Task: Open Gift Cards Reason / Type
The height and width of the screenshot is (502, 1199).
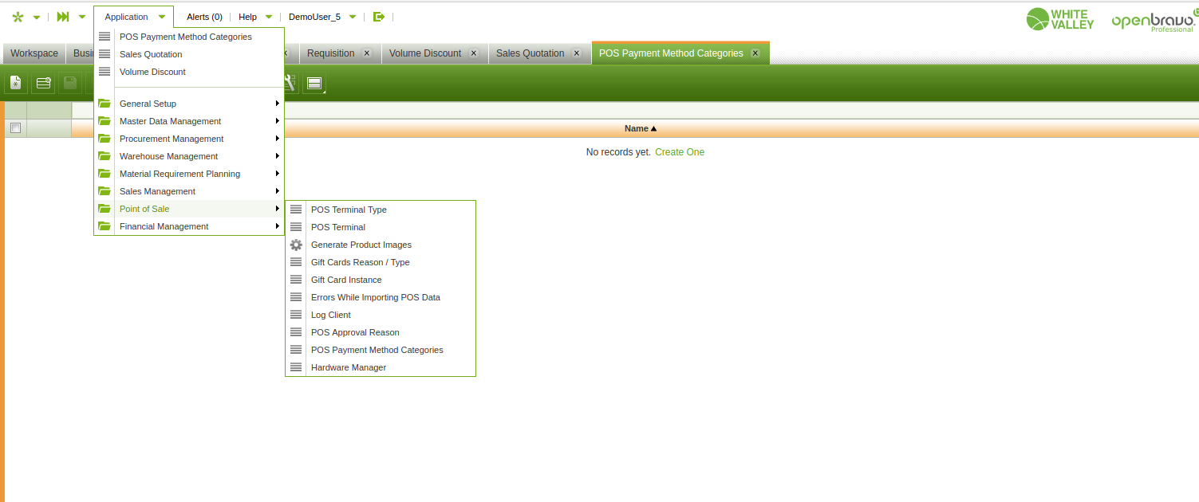Action: tap(381, 262)
